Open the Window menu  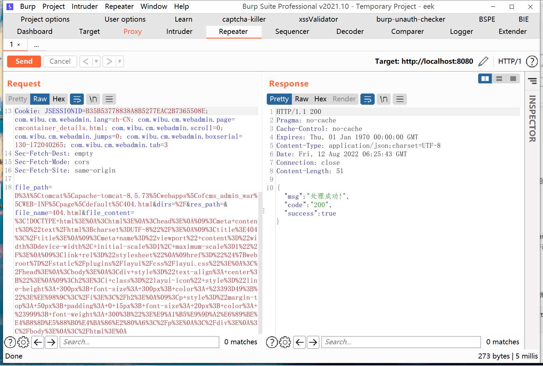154,6
